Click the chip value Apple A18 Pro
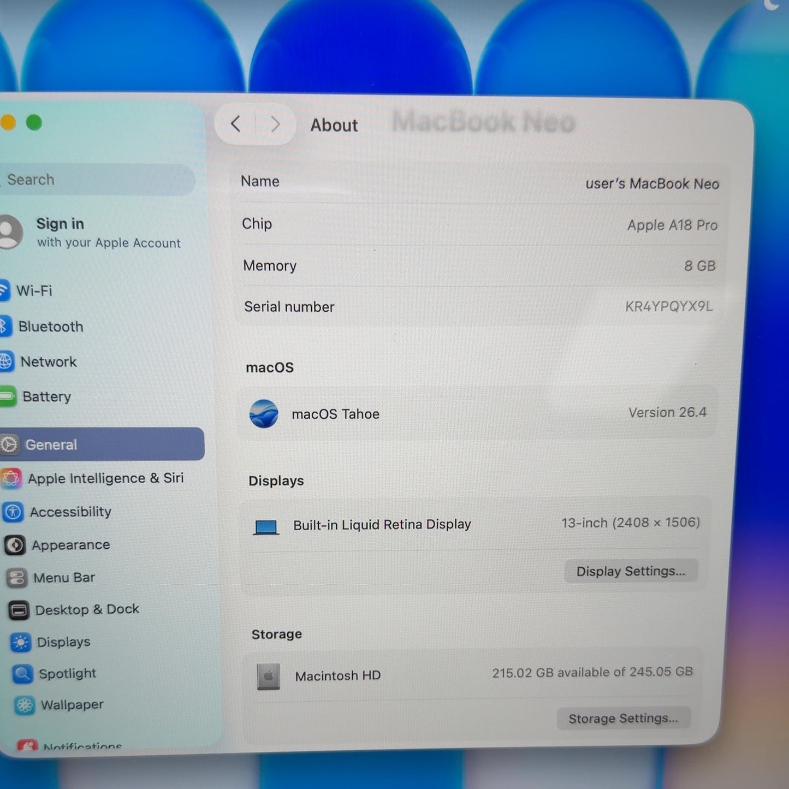Image resolution: width=789 pixels, height=789 pixels. 672,225
